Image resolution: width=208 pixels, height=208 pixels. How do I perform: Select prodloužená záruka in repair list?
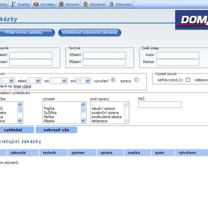(106, 117)
